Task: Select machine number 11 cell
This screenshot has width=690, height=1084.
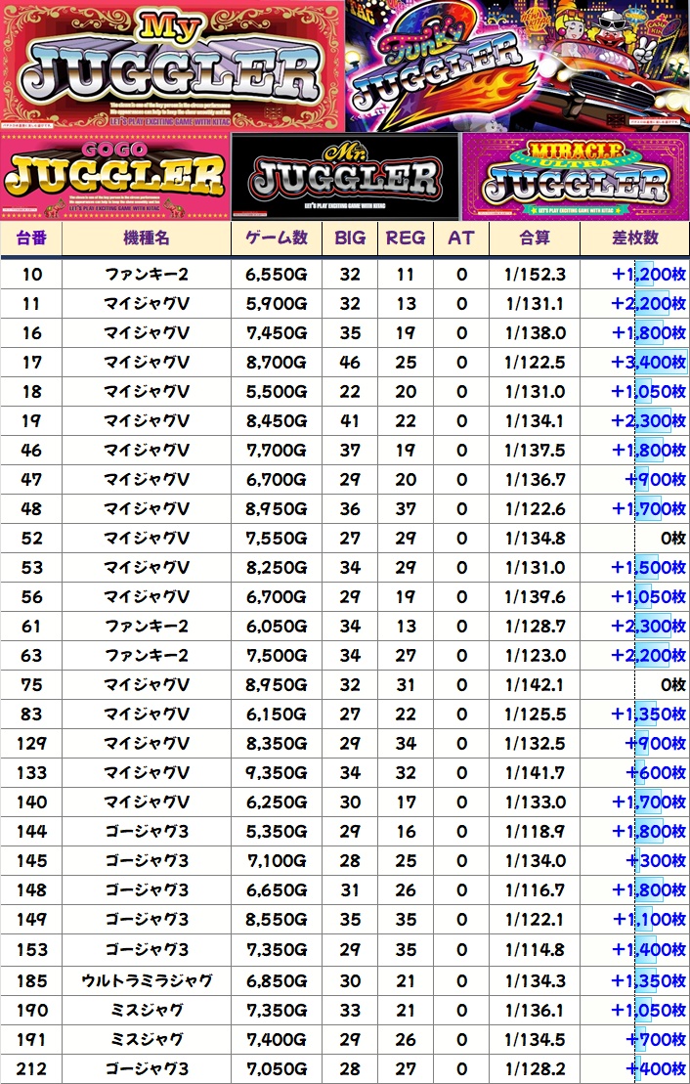Action: point(31,303)
